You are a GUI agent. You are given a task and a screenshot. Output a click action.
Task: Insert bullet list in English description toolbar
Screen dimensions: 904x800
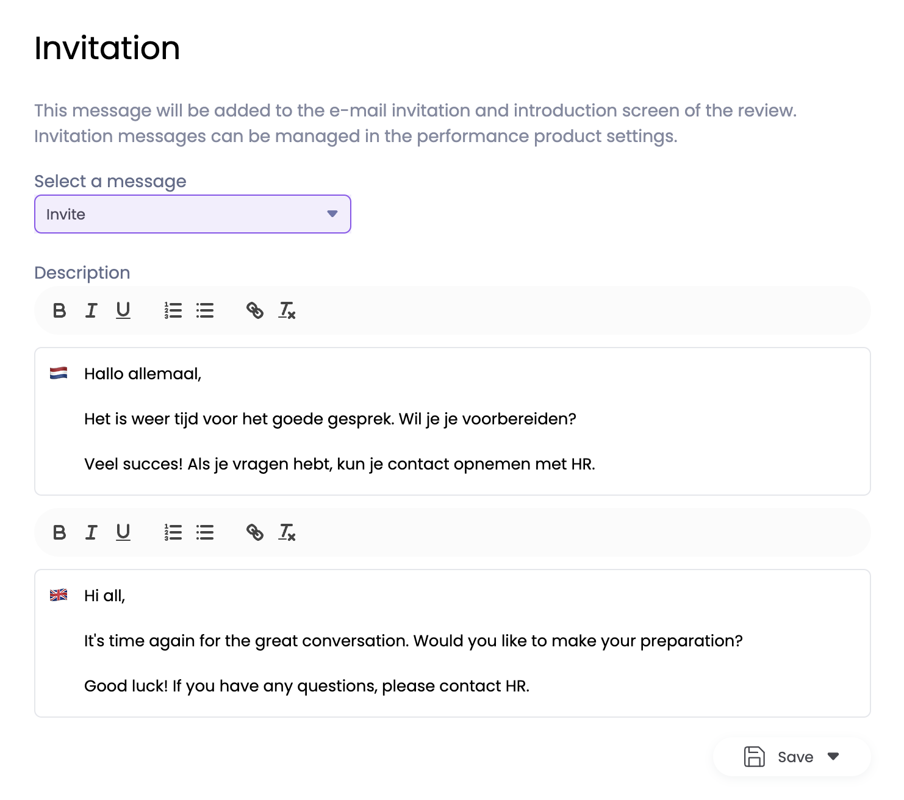pyautogui.click(x=205, y=533)
